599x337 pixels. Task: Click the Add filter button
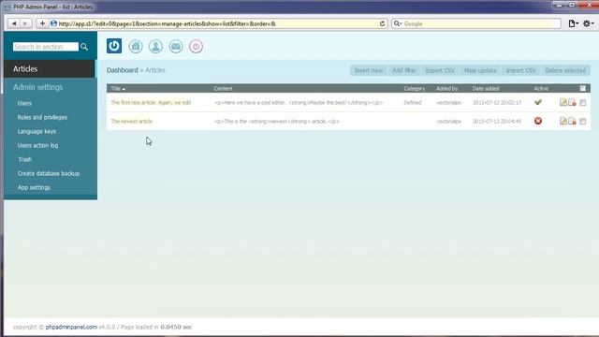coord(404,70)
